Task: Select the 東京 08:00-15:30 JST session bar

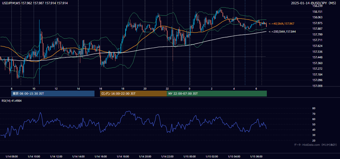Action: 53,94
